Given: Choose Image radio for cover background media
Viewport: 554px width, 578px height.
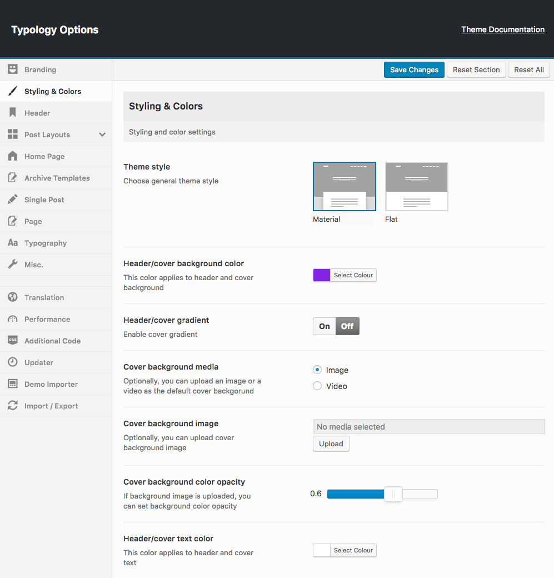Looking at the screenshot, I should [x=317, y=370].
